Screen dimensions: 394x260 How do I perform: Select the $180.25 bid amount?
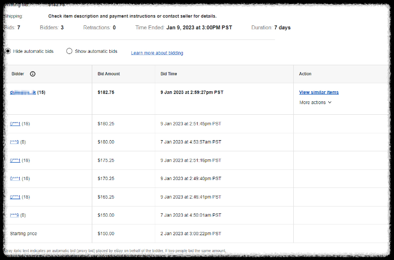106,124
